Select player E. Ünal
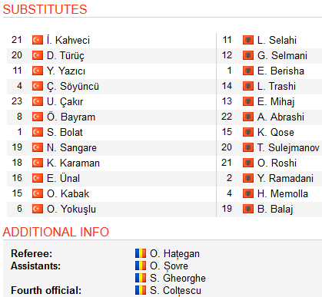322x297 pixels. point(63,178)
